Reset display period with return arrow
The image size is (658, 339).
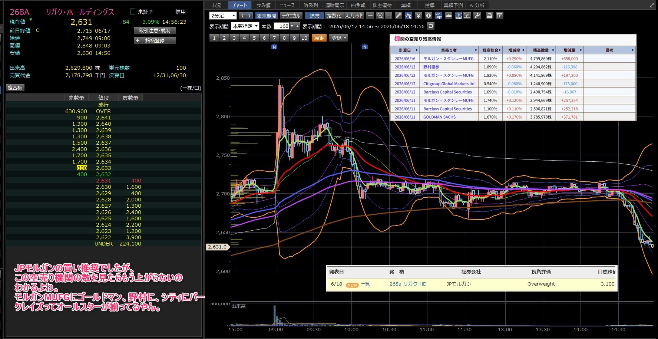coord(430,26)
